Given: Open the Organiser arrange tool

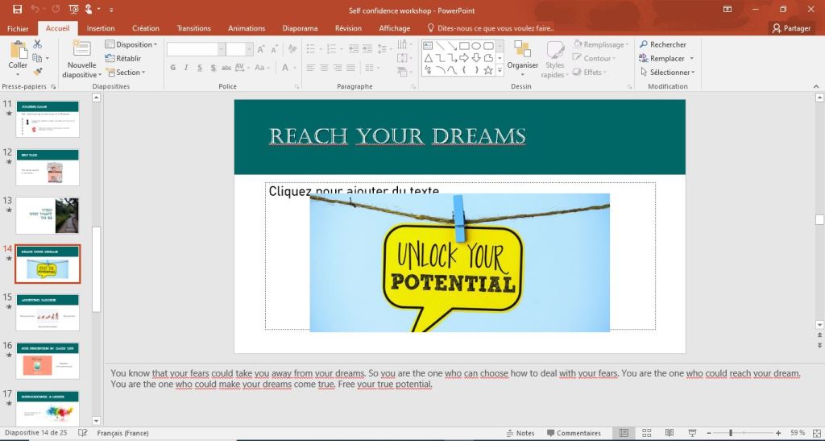Looking at the screenshot, I should (x=522, y=55).
